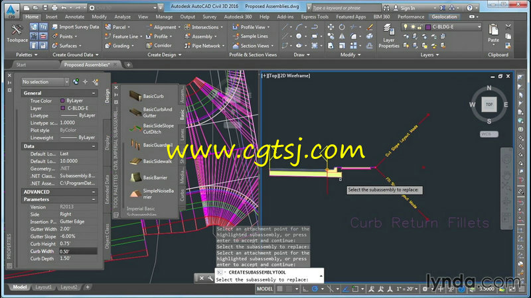Switch to the Analyze ribbon tab
Screen dimensions: 531x298
click(x=122, y=17)
